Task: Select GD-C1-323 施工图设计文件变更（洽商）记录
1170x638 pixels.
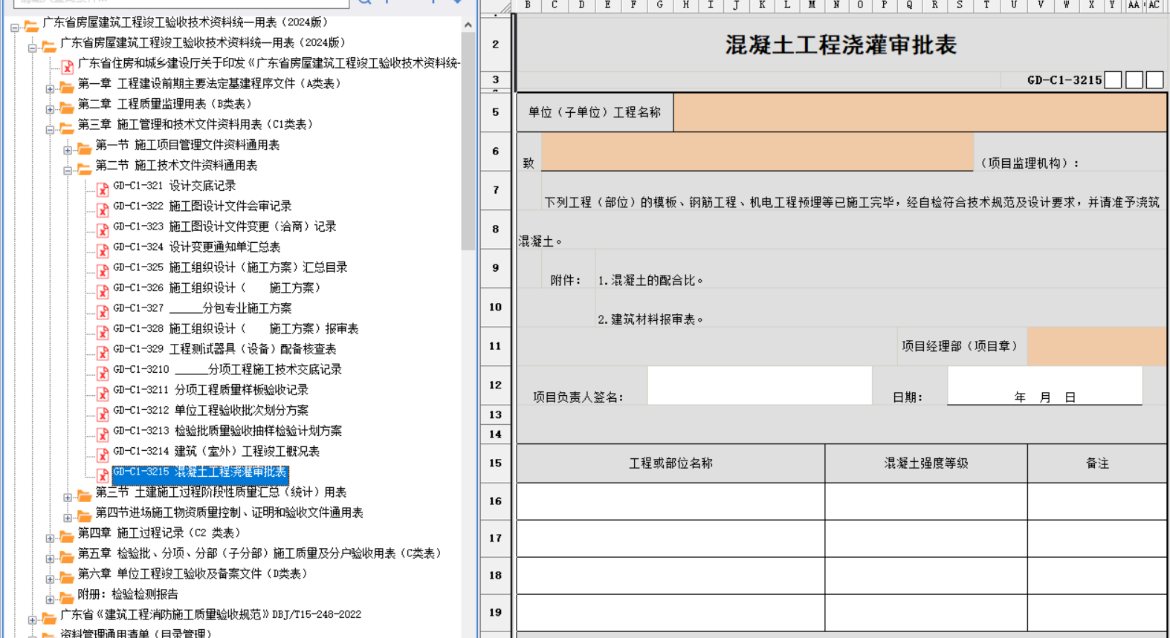Action: click(x=224, y=227)
